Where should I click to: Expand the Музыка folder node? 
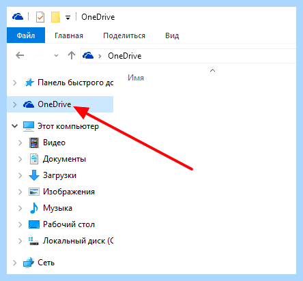(20, 208)
